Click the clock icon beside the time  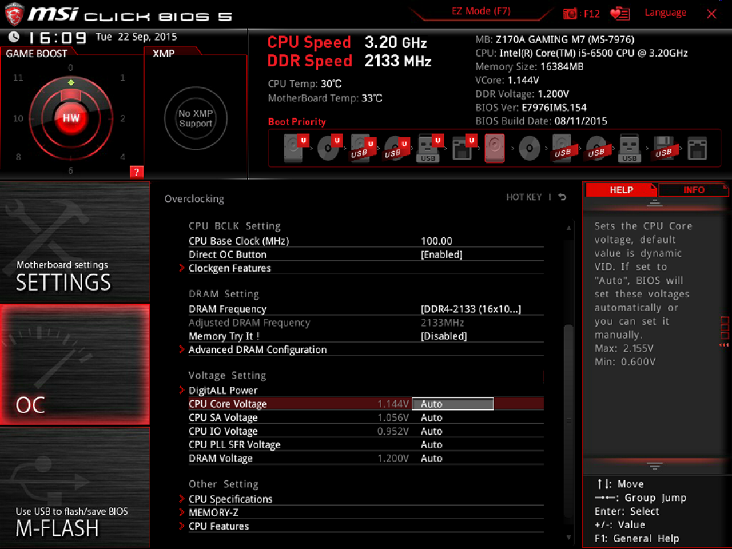click(x=14, y=37)
